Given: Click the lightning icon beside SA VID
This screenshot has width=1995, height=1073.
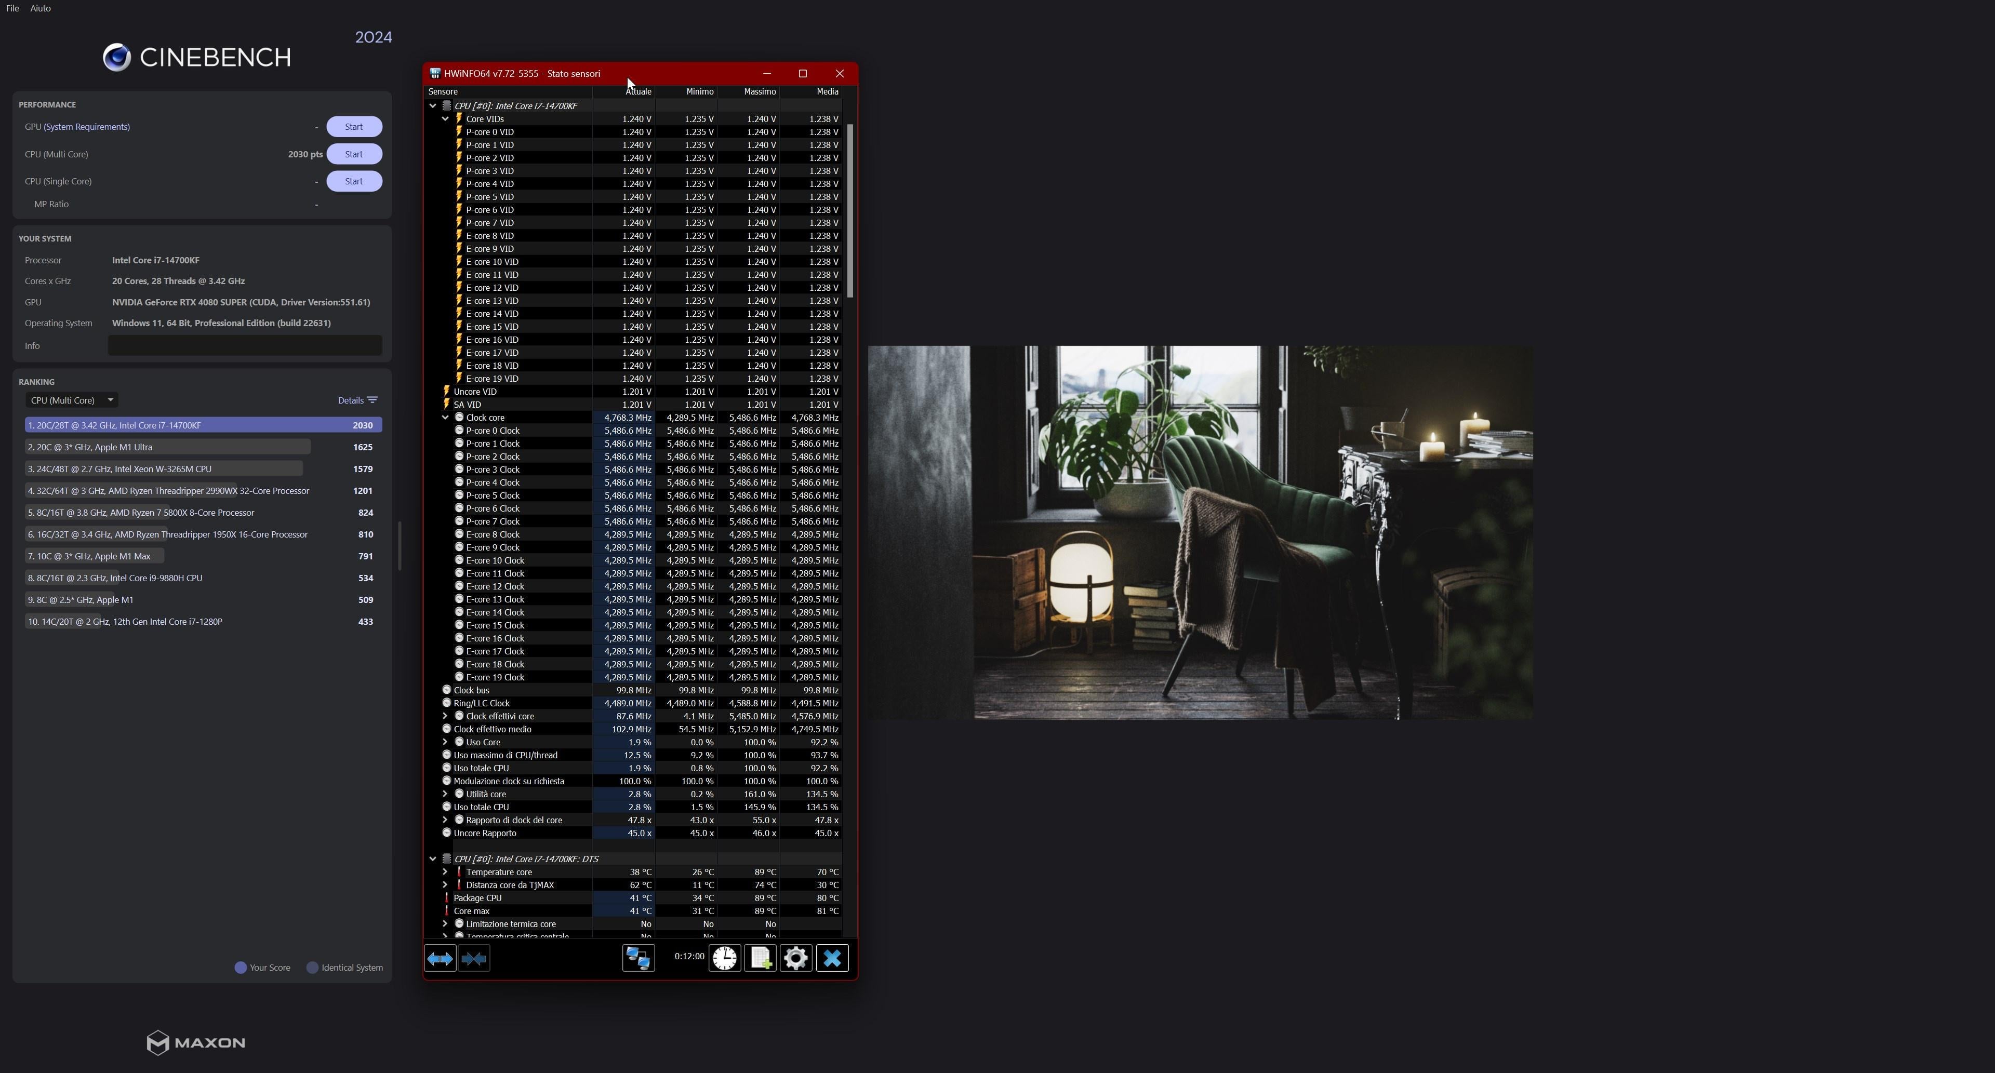Looking at the screenshot, I should [x=446, y=404].
